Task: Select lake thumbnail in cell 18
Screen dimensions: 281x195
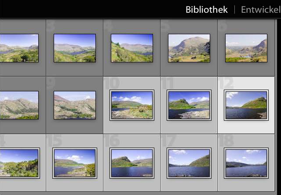Action: click(x=246, y=163)
